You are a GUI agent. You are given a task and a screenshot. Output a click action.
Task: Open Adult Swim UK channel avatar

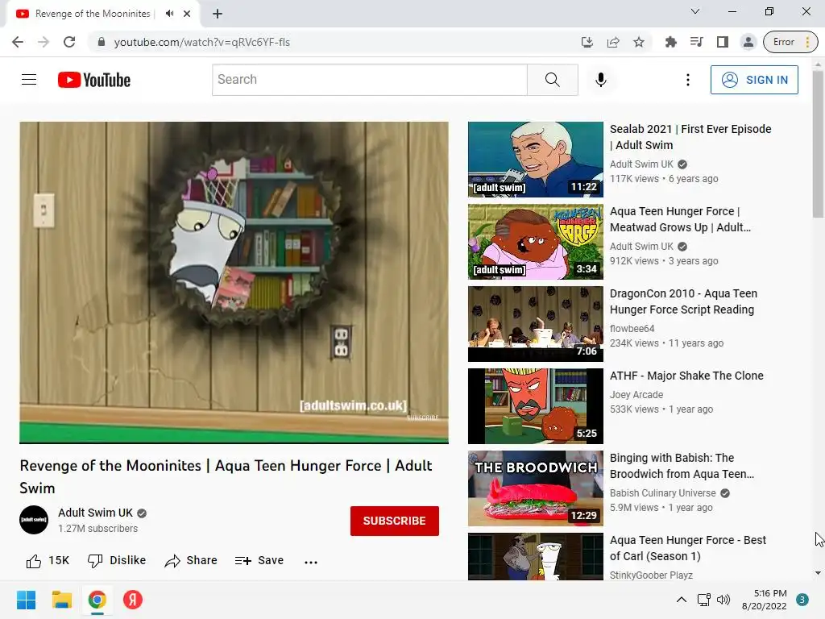click(34, 520)
